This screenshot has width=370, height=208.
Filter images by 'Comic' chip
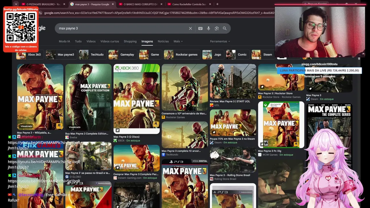pos(237,55)
